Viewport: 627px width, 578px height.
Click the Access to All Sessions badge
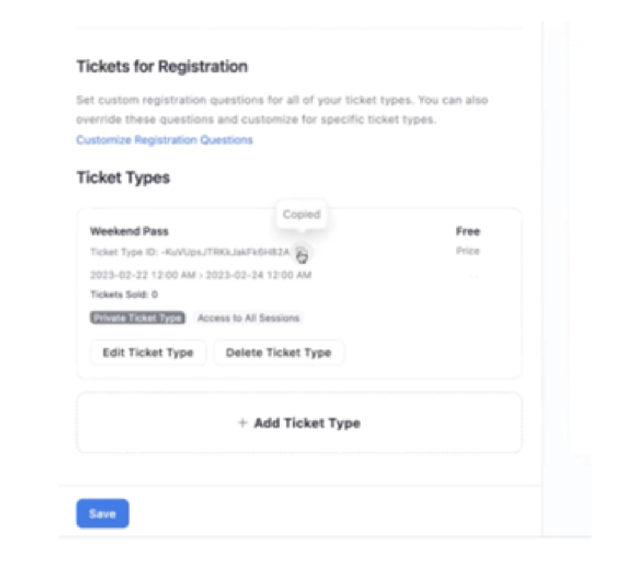(249, 317)
